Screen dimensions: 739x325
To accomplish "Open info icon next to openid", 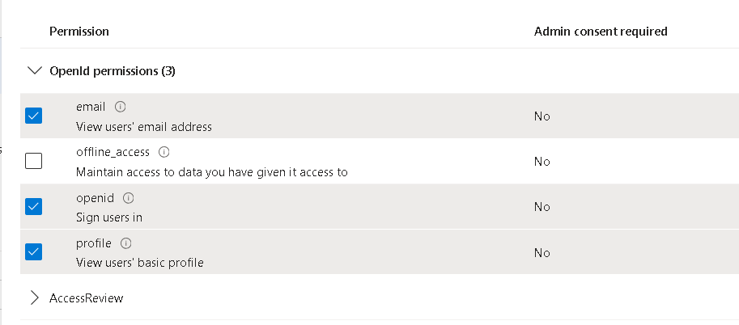I will click(128, 198).
